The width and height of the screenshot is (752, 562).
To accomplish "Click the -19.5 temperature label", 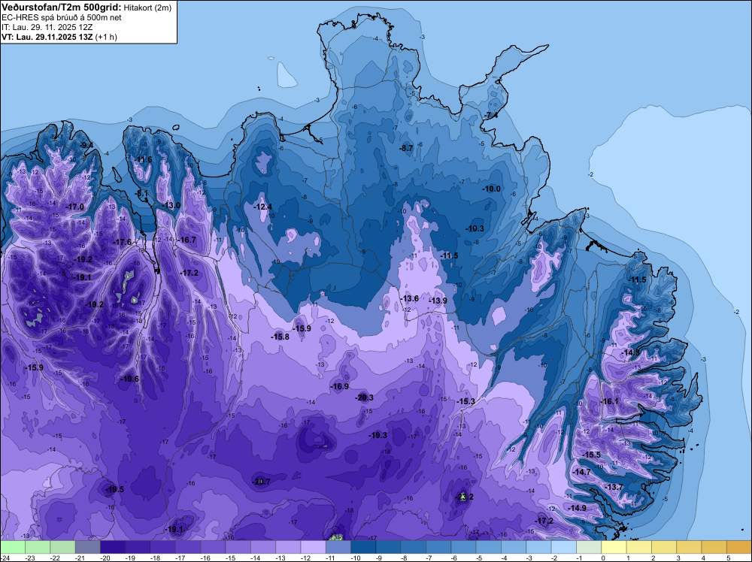I will tap(115, 489).
